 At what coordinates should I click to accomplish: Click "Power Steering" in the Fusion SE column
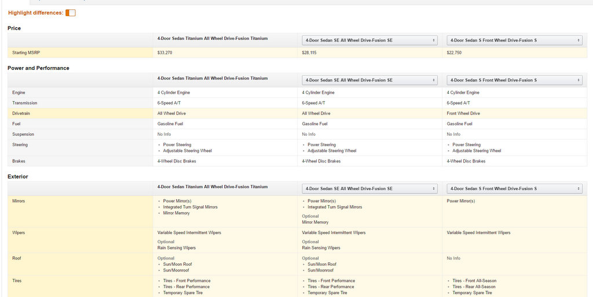tap(321, 144)
